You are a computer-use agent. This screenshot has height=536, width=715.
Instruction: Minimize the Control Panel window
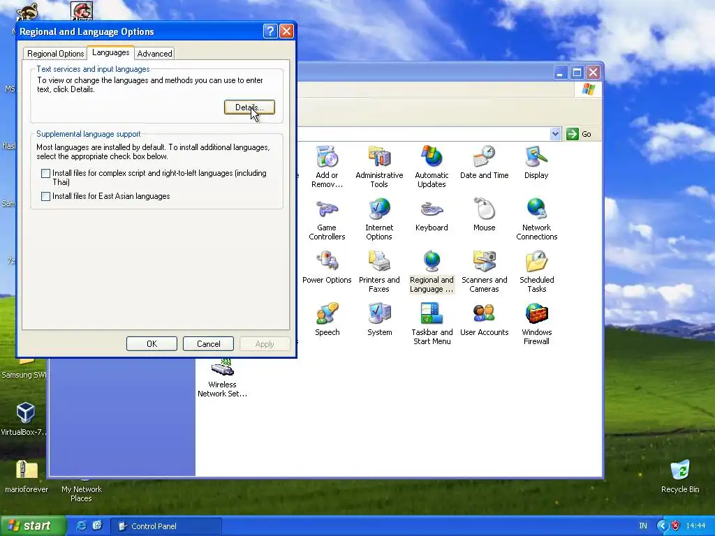click(561, 73)
